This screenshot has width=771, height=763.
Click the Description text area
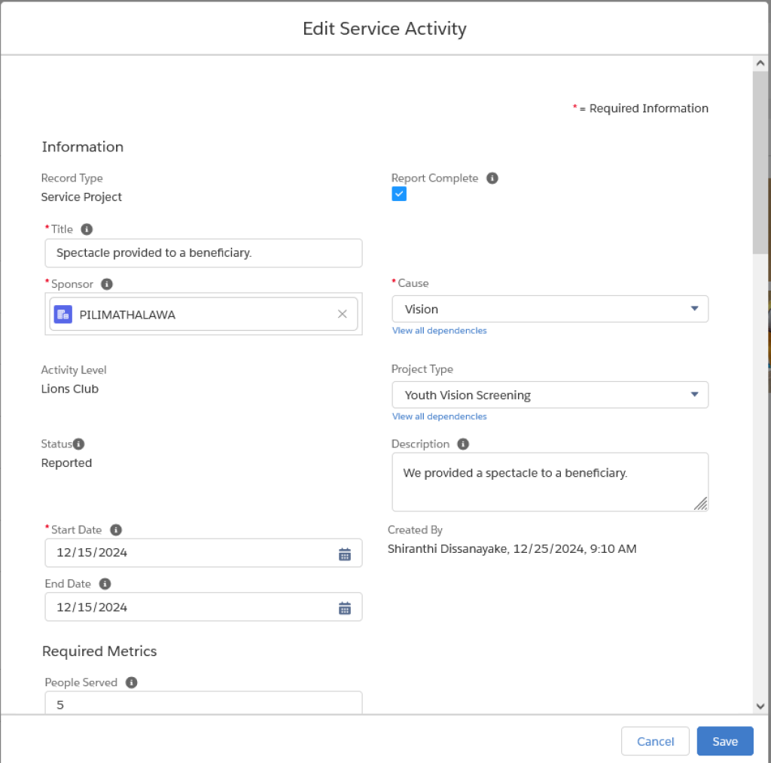(x=550, y=482)
